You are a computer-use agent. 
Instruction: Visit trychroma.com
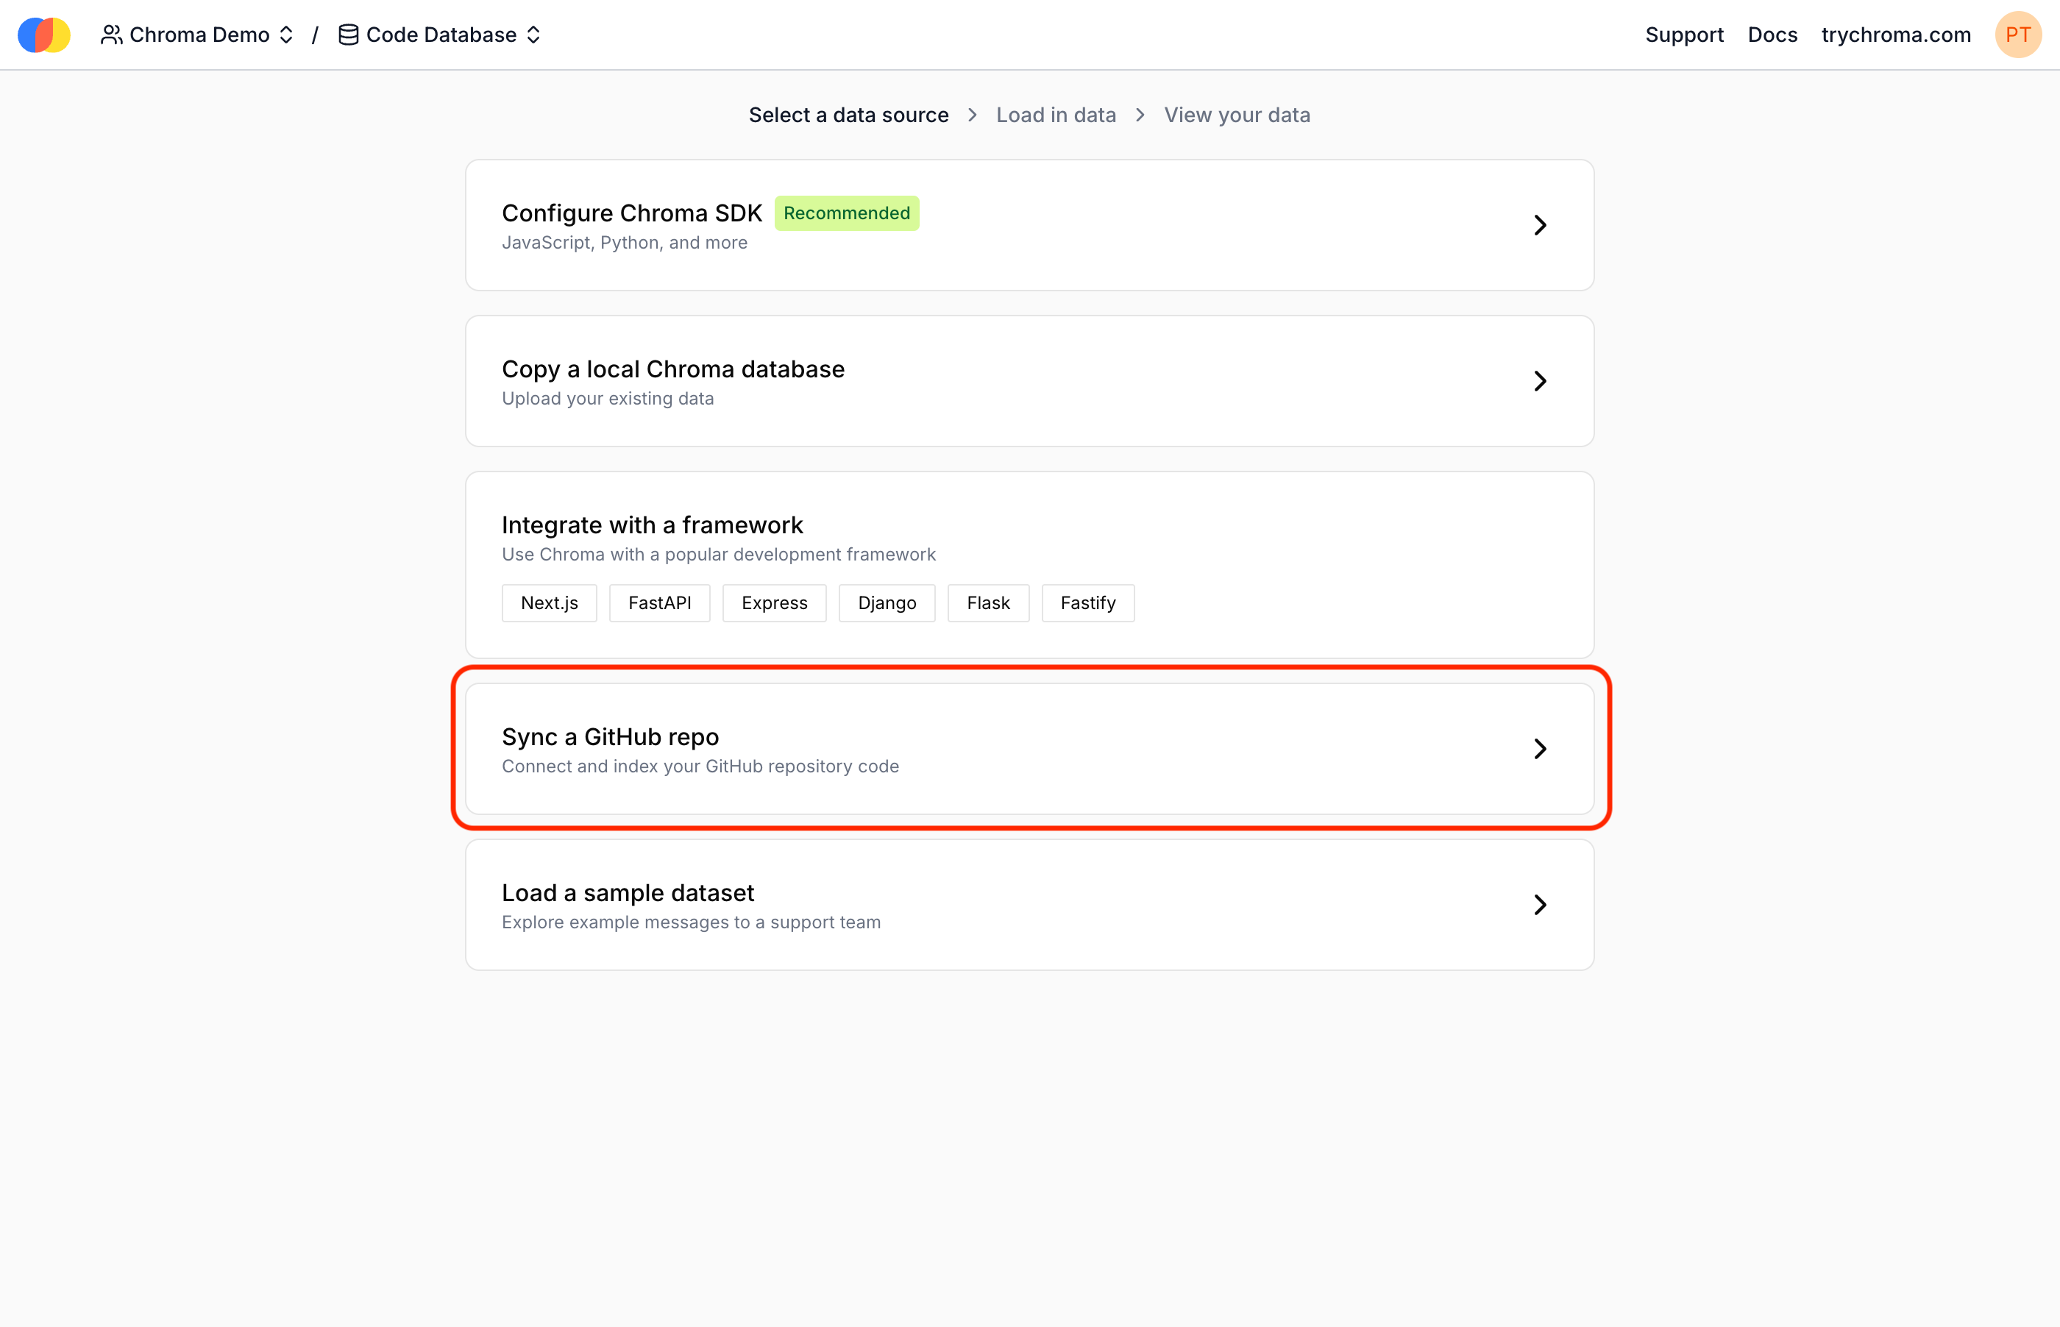tap(1894, 35)
